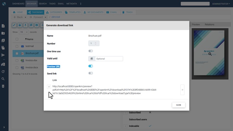The image size is (233, 131).
Task: Switch to the My Documents tab
Action: (x=93, y=12)
